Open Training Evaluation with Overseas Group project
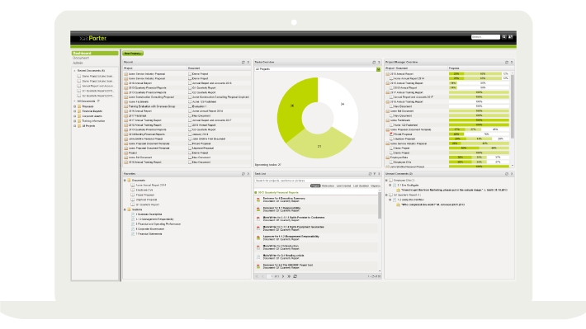 [x=152, y=106]
